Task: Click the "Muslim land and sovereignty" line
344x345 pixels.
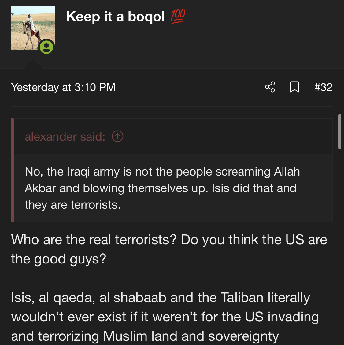Action: (191, 336)
